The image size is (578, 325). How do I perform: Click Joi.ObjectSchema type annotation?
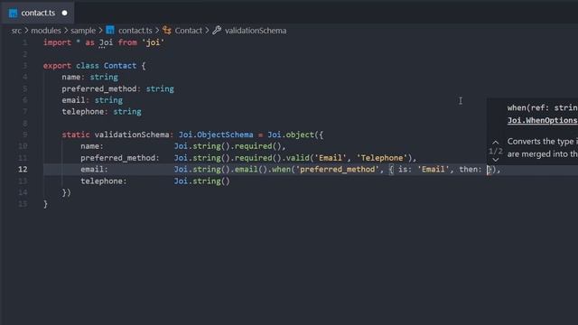tap(216, 135)
